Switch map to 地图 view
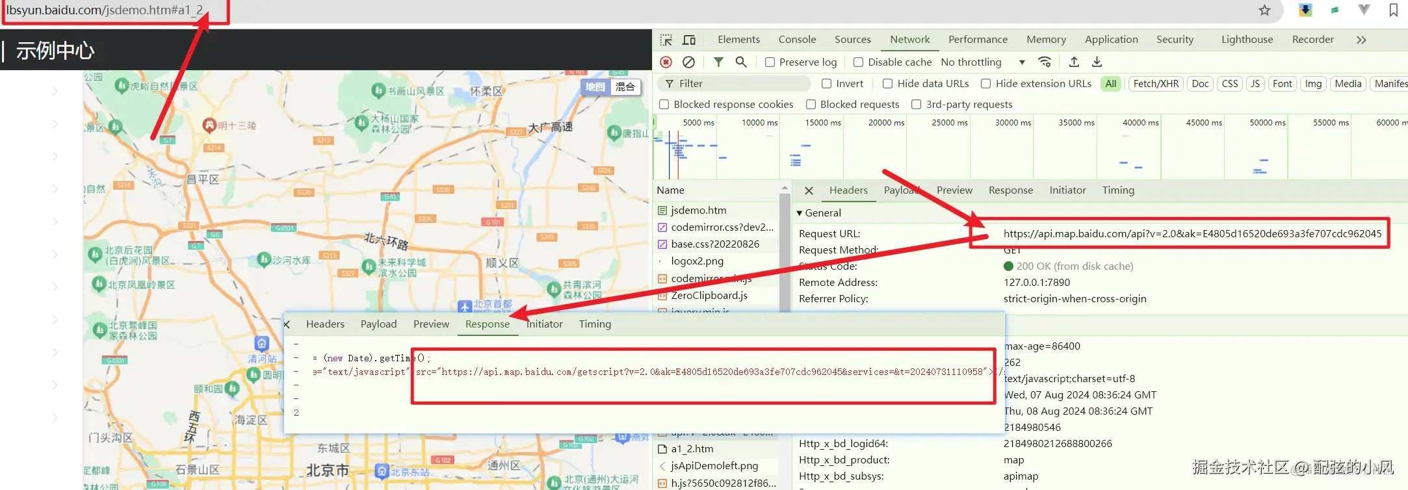Viewport: 1408px width, 490px height. coord(595,86)
